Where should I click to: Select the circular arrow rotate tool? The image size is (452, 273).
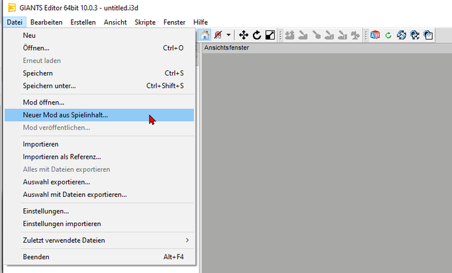coord(257,35)
